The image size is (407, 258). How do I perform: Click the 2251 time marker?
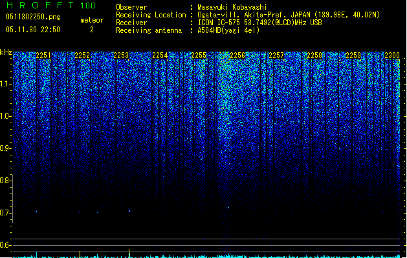pos(43,55)
